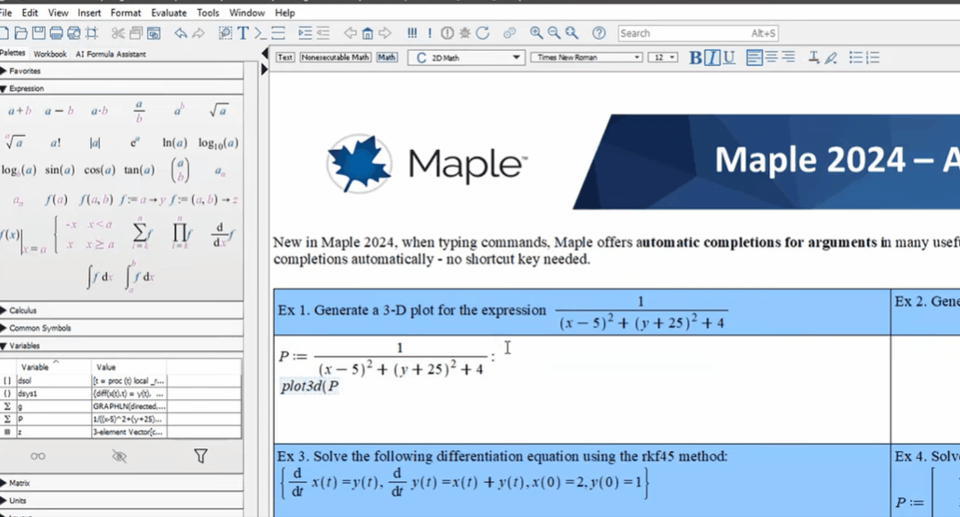The image size is (960, 517).
Task: Cut selection with the scissors icon
Action: [x=118, y=33]
